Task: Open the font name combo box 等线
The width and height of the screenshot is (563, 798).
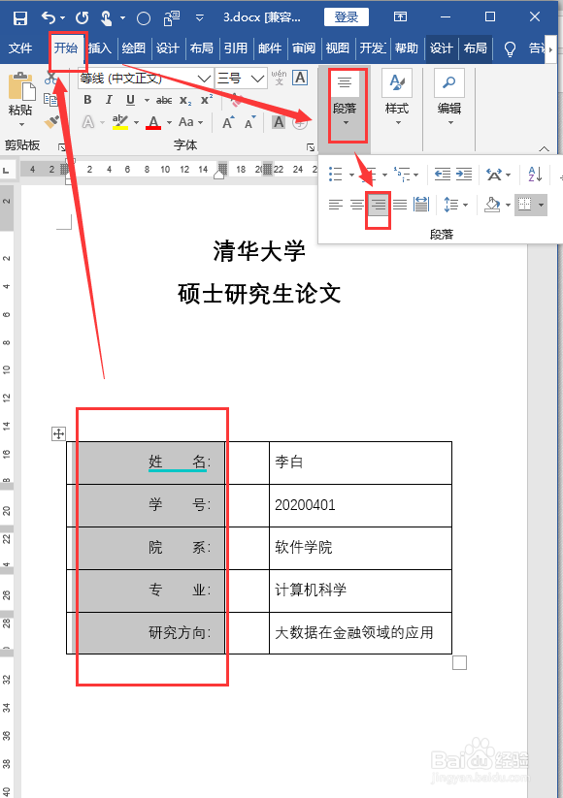Action: (146, 79)
